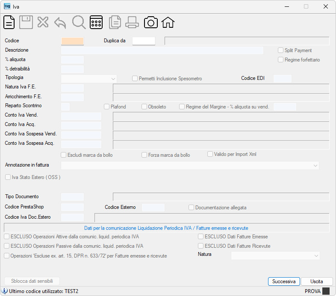The image size is (336, 296).
Task: Check Escludi marca da bollo
Action: [63, 155]
